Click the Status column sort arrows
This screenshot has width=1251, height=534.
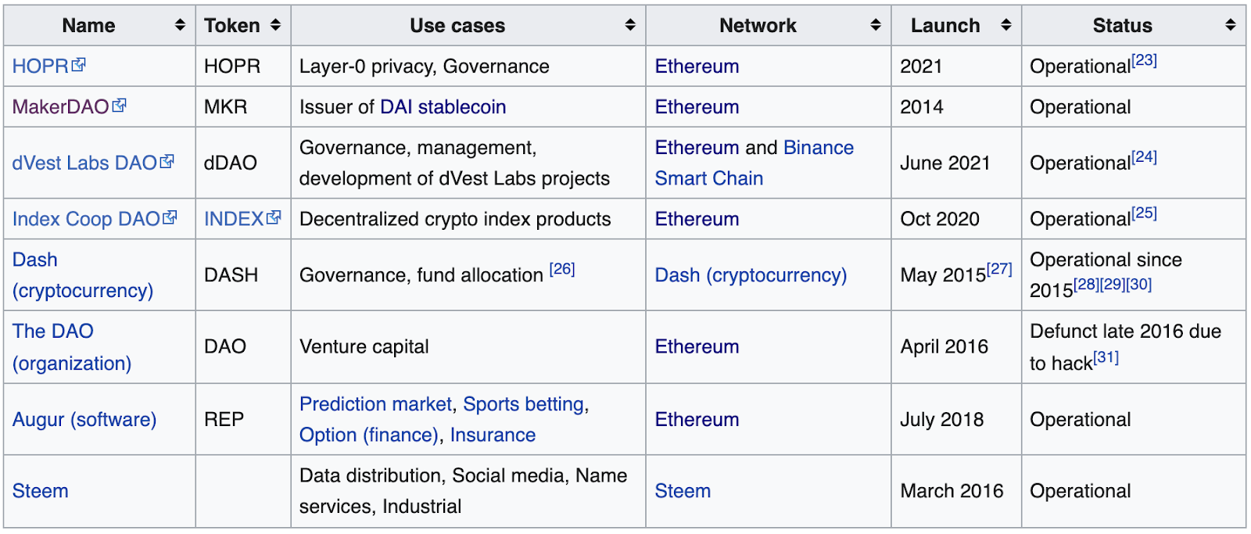(x=1231, y=25)
